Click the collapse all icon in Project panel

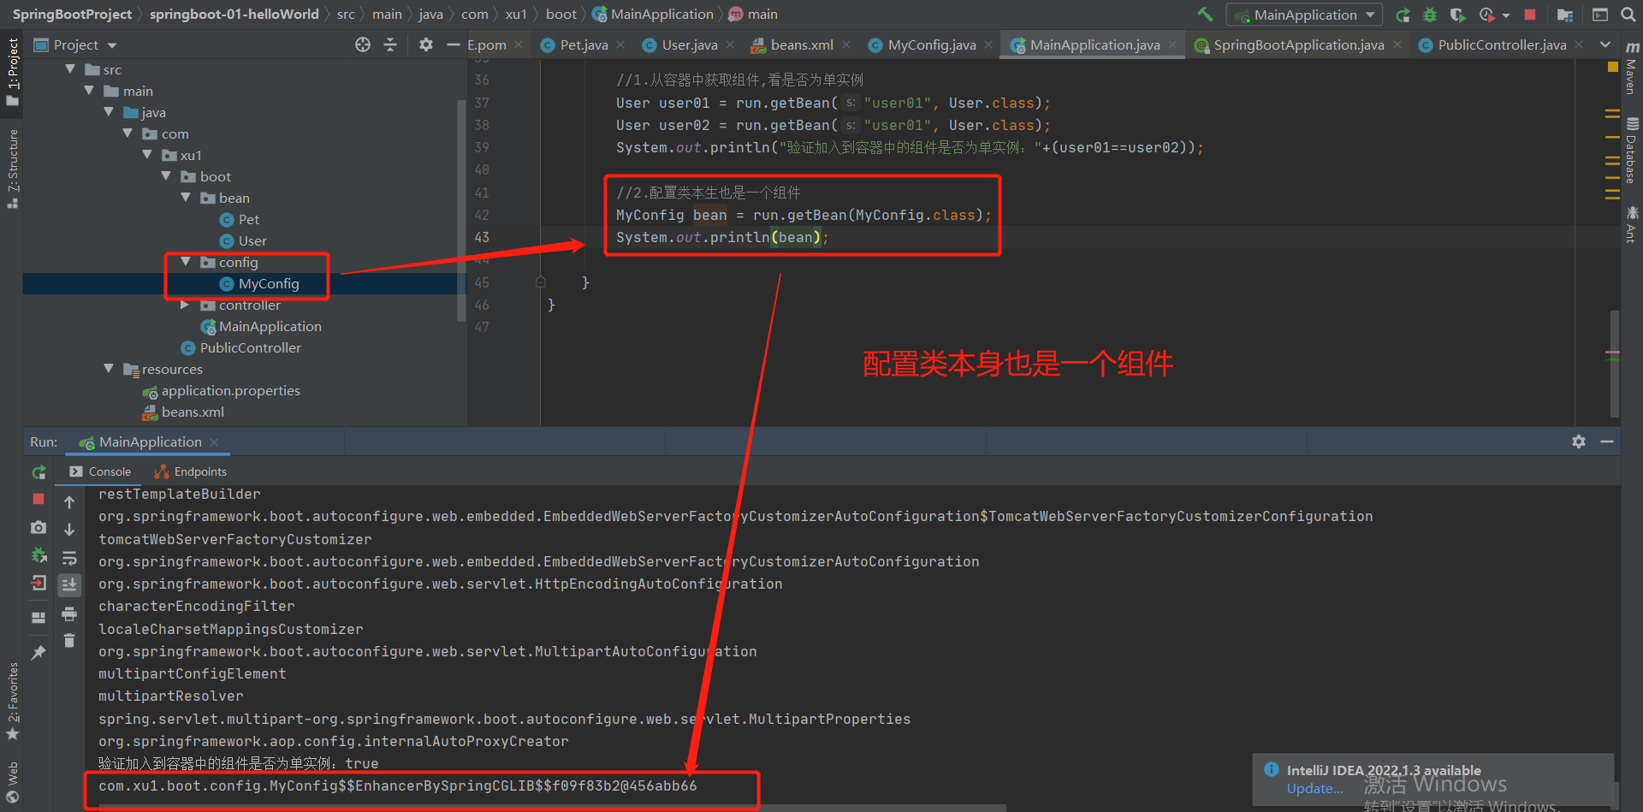(390, 44)
